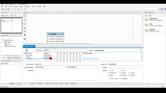Collapse editor header with double chevron
This screenshot has height=93, width=166.
coord(141,50)
